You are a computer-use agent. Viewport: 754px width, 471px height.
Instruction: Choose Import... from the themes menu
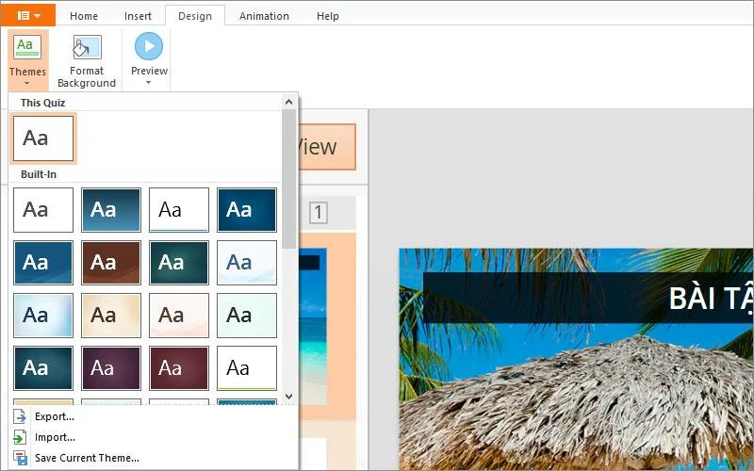click(55, 437)
